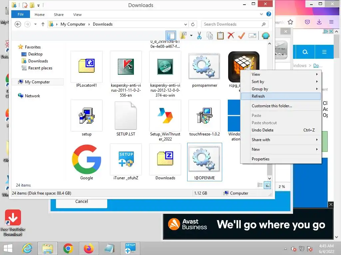Open the File ribbon tab
The width and height of the screenshot is (341, 255).
(x=21, y=14)
